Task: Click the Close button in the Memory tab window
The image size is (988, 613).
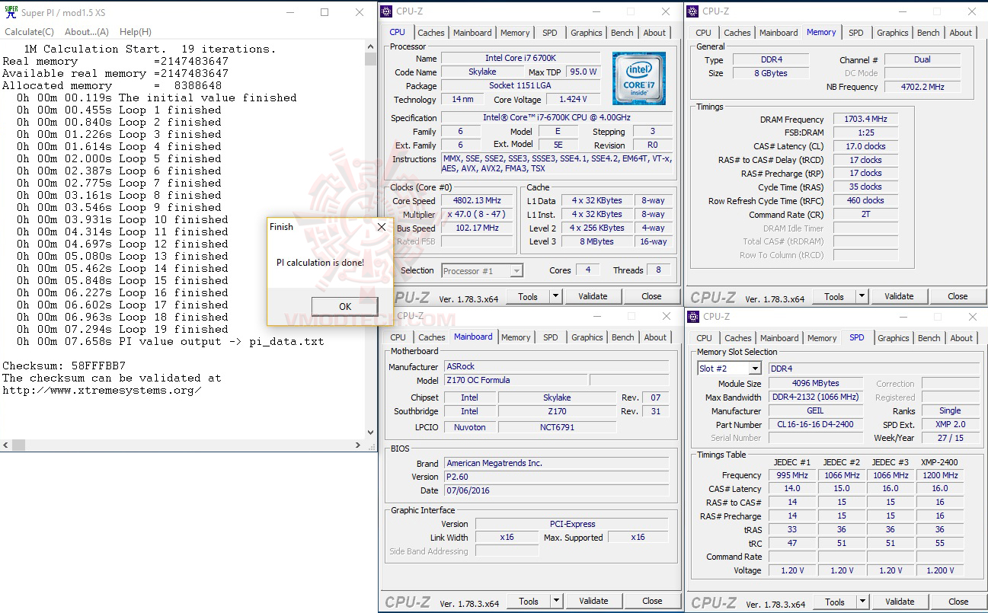Action: click(x=958, y=296)
